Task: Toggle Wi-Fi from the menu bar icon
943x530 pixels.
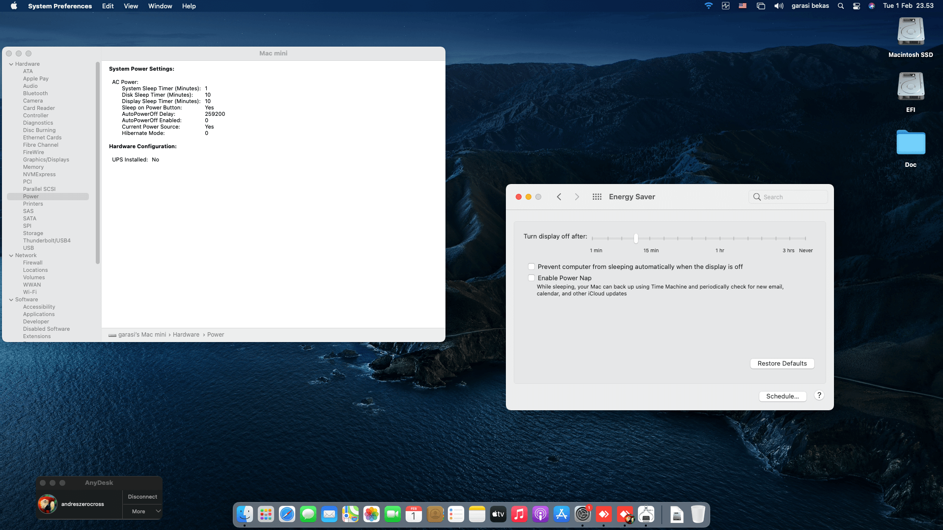Action: click(x=708, y=6)
